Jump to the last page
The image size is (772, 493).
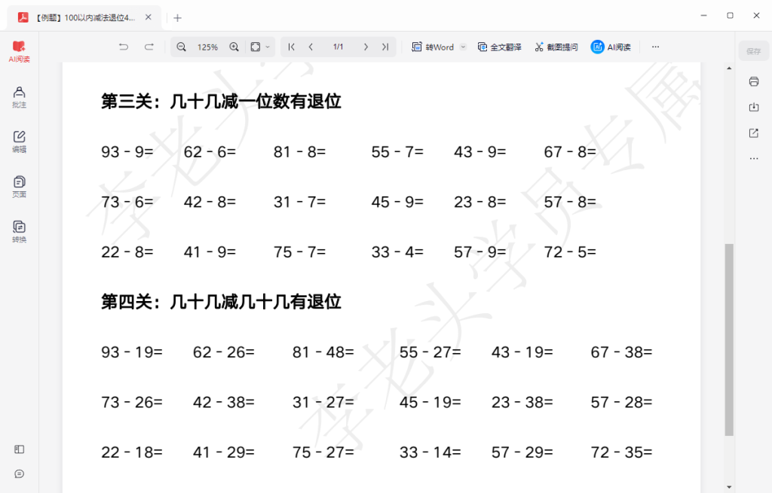(384, 46)
